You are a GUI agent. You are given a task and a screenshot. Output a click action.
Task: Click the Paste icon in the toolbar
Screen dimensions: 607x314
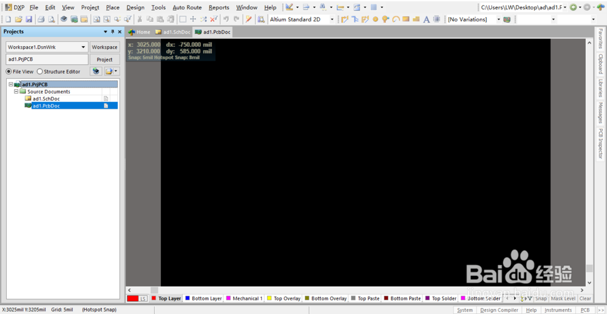coord(160,19)
